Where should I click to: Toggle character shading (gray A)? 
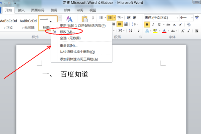(x=197, y=31)
